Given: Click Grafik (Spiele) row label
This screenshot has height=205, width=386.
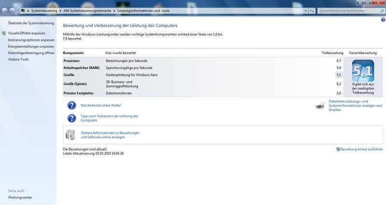Looking at the screenshot, I should [75, 84].
